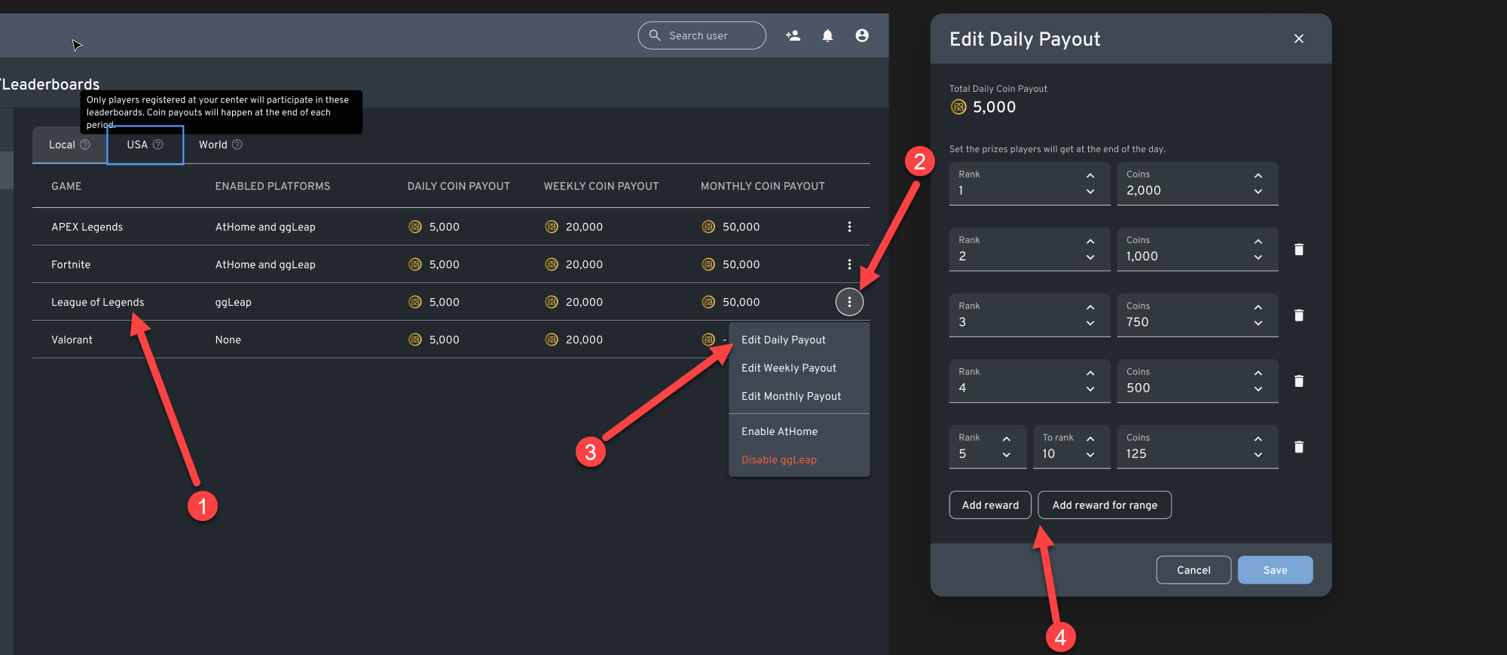Click Add reward for range button
Screen dimensions: 1507x655
(x=1104, y=505)
